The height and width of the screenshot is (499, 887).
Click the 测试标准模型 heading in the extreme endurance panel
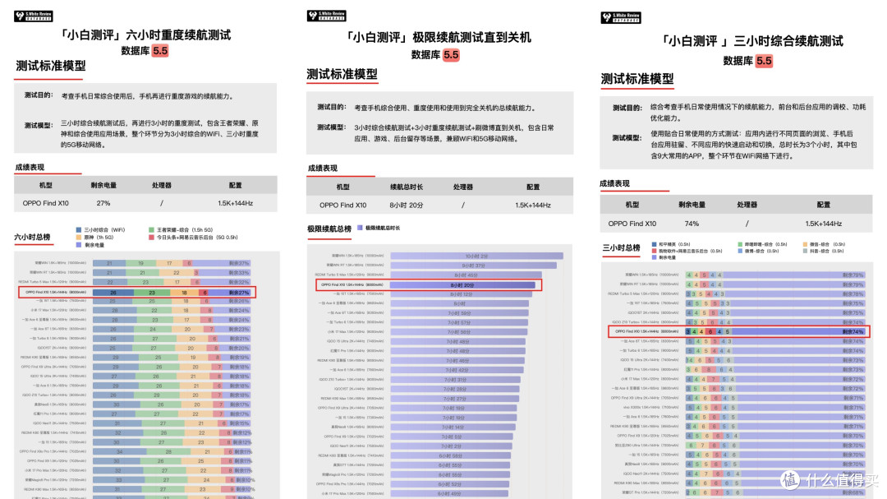pyautogui.click(x=342, y=74)
